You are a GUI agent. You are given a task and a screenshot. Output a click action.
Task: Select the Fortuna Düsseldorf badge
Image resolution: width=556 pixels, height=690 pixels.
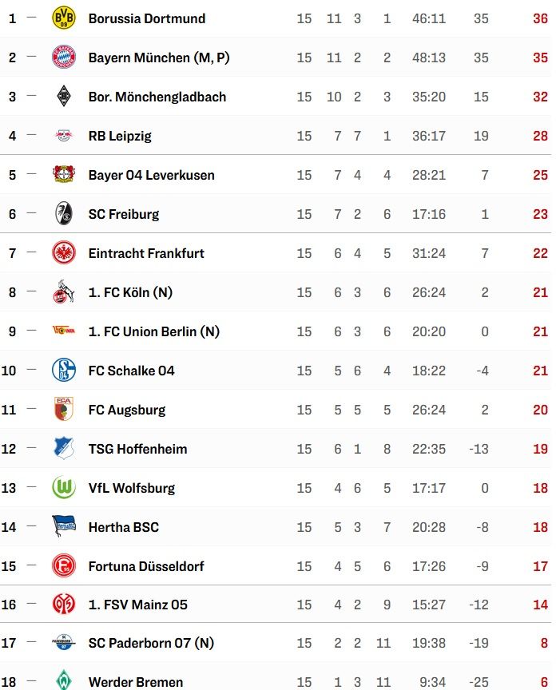click(x=64, y=566)
